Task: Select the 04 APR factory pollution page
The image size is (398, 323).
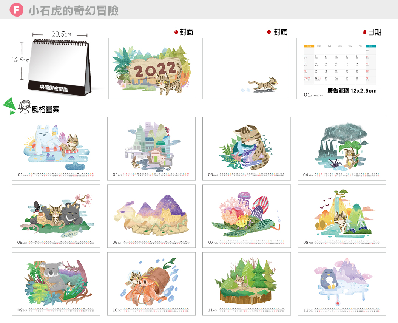Action: click(x=342, y=148)
